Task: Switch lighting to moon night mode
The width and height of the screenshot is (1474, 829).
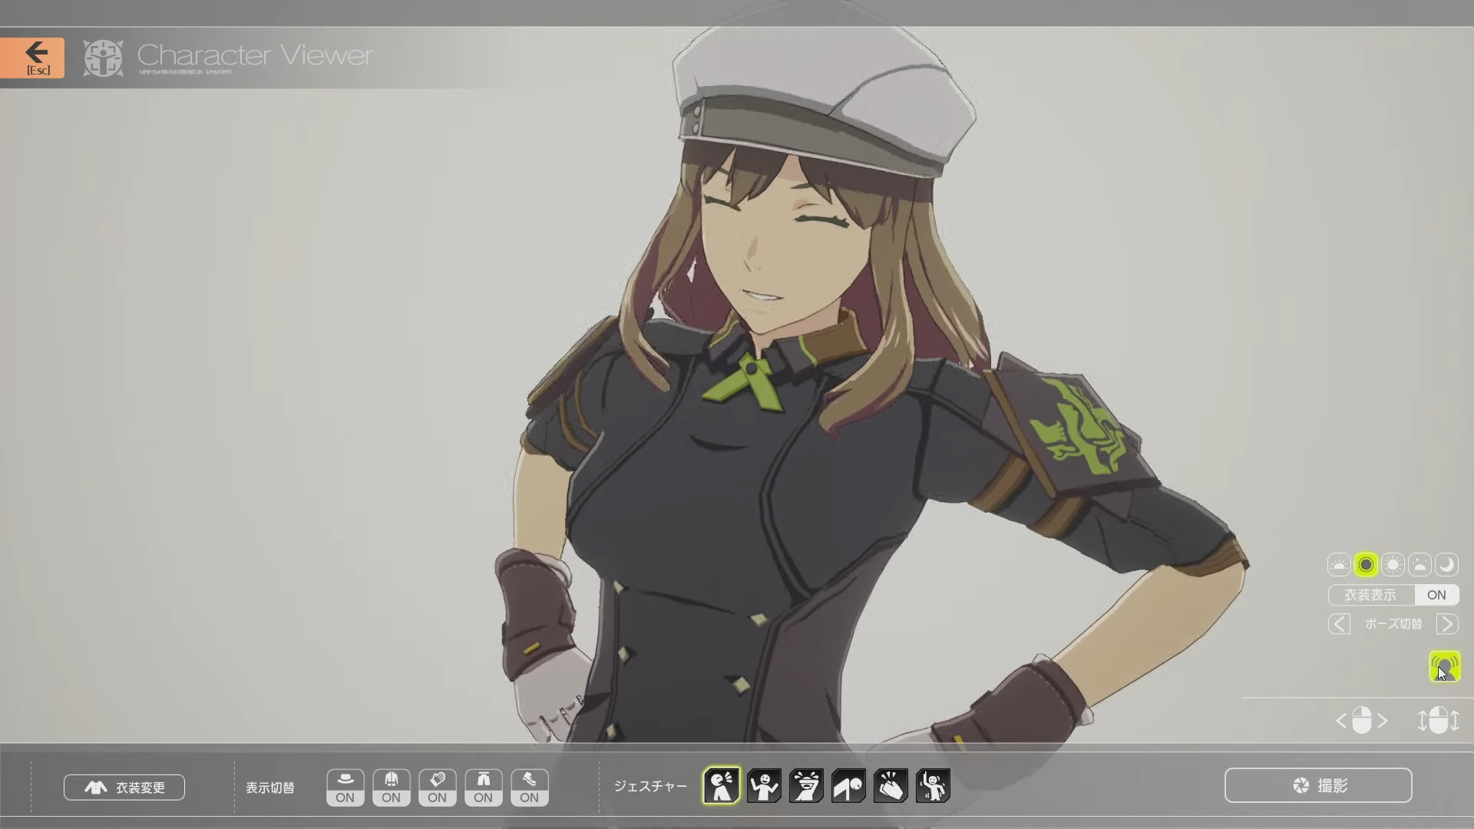Action: click(x=1446, y=565)
